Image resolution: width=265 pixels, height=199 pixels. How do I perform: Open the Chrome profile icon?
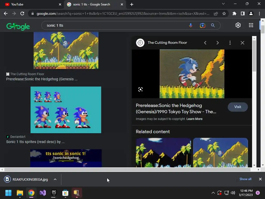[251, 13]
